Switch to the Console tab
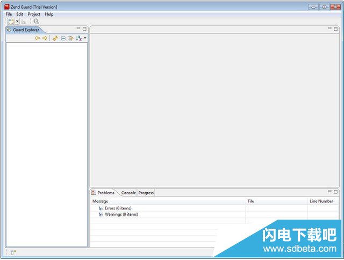 tap(128, 193)
